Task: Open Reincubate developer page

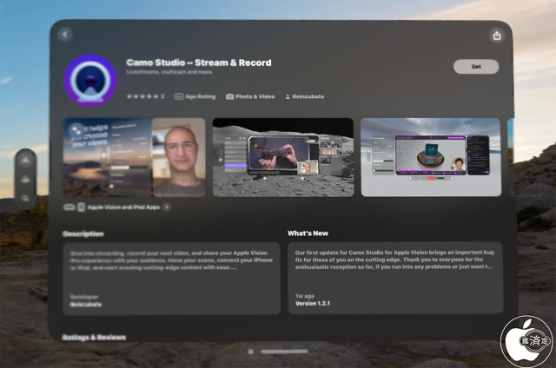Action: click(304, 96)
